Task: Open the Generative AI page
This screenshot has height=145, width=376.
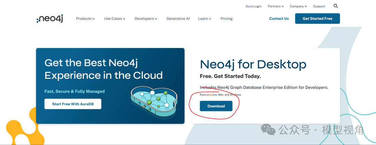Action: [178, 19]
